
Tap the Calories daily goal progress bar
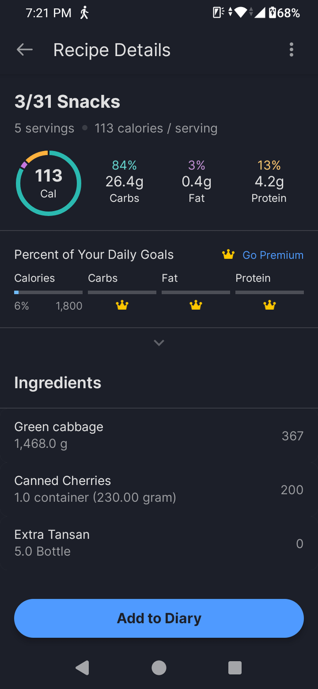[48, 292]
